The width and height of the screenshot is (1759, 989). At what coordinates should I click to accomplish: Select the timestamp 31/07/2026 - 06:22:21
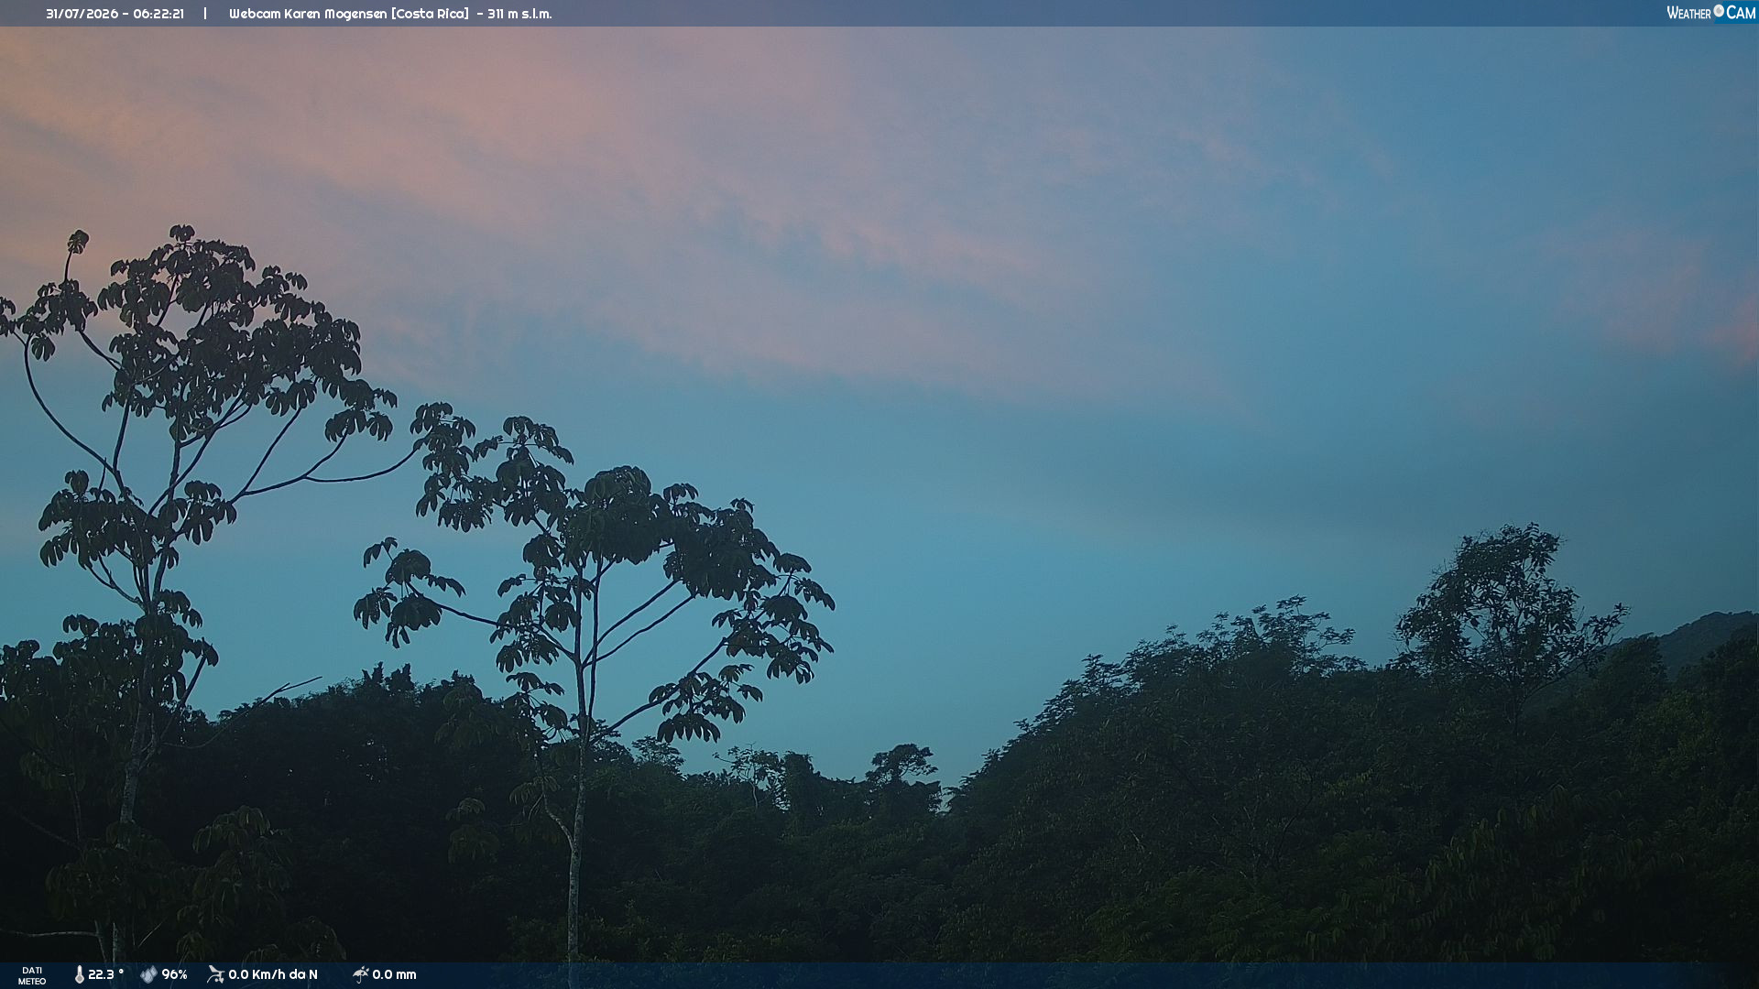pyautogui.click(x=115, y=14)
